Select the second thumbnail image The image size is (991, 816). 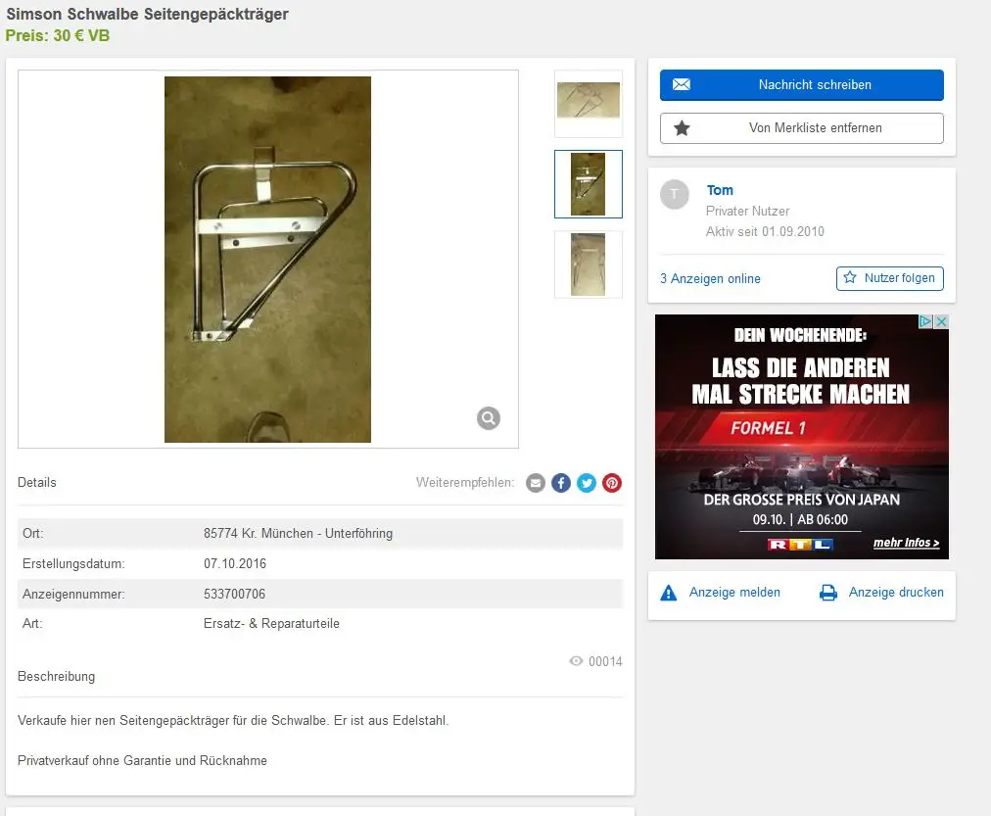point(588,183)
